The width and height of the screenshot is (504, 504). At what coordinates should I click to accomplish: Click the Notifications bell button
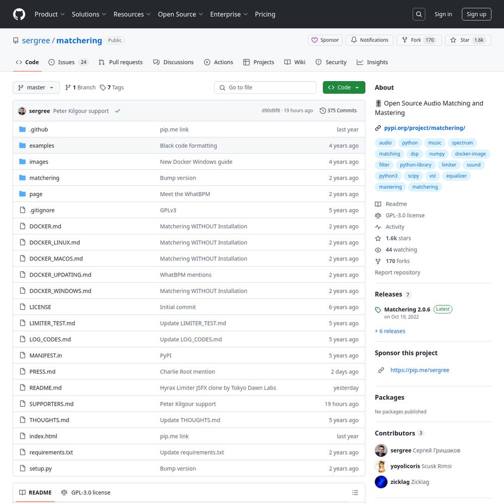[369, 40]
